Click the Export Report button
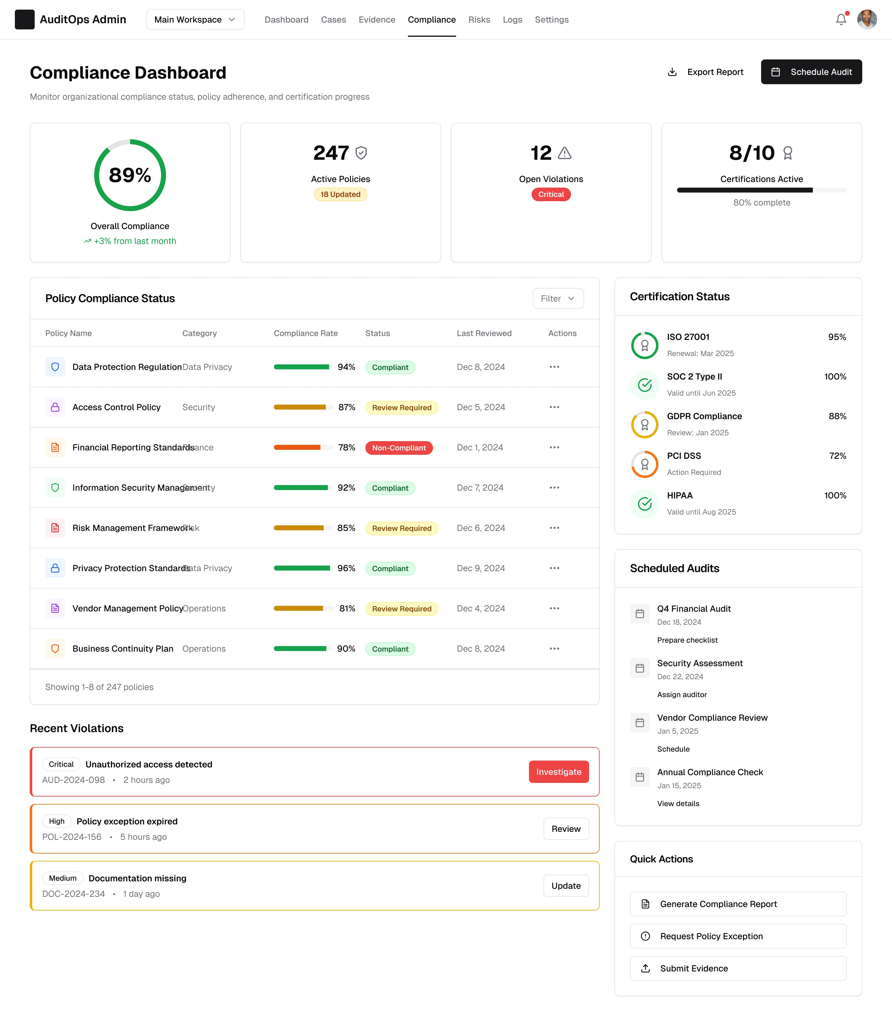 pos(706,72)
